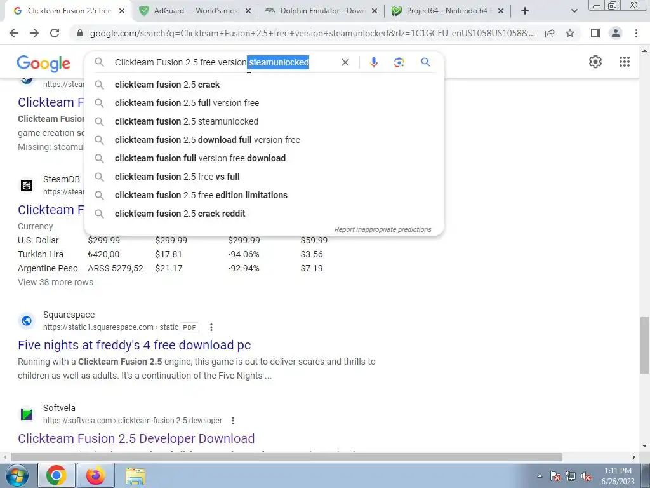Select the Turkish Lira ₺420,00 cell
This screenshot has width=650, height=488.
103,254
